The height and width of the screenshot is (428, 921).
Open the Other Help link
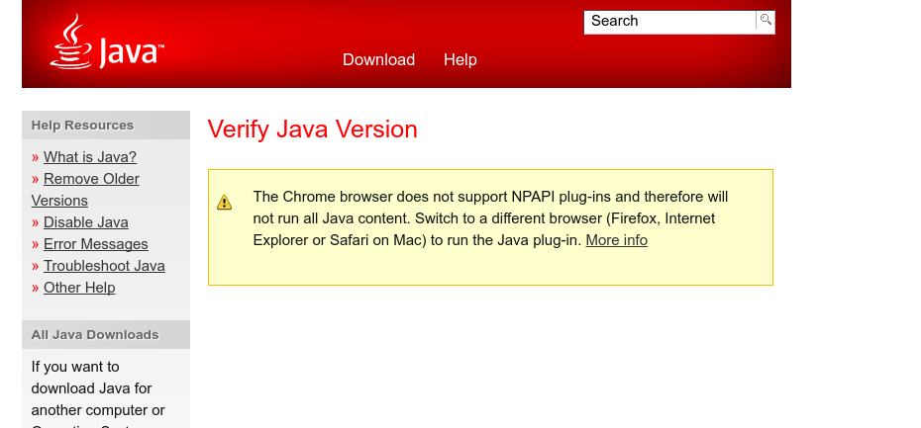pos(79,288)
